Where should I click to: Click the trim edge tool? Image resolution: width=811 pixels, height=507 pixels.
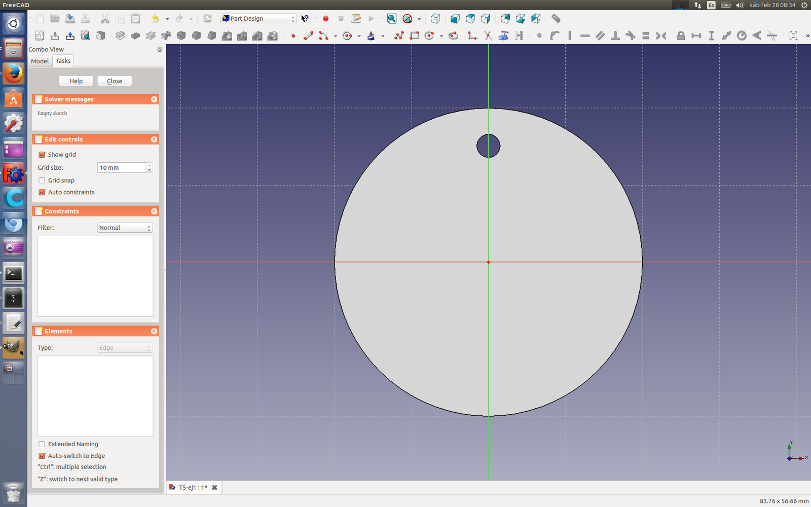pyautogui.click(x=488, y=36)
